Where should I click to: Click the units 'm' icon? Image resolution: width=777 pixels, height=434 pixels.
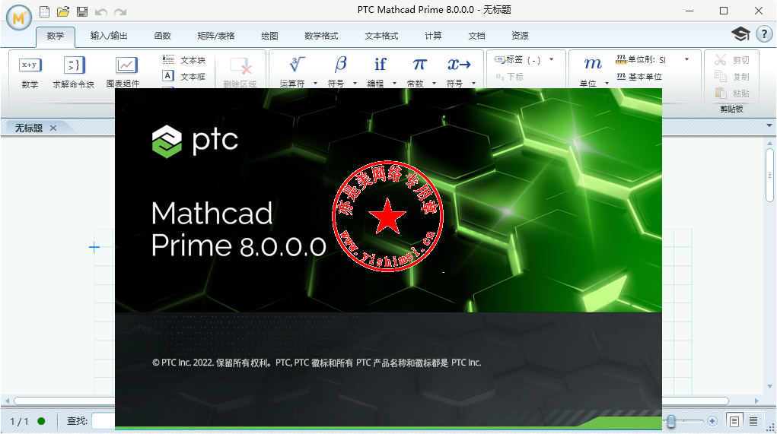coord(593,63)
